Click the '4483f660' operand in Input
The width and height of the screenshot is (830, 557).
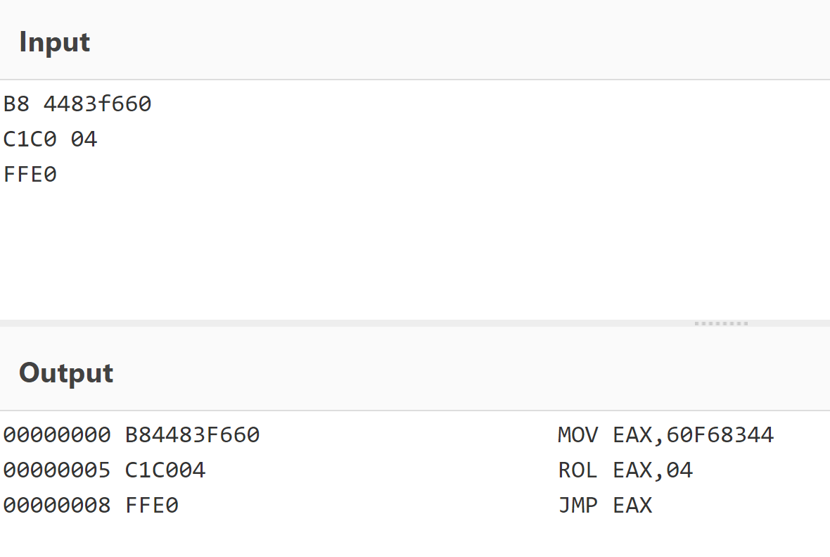pyautogui.click(x=97, y=104)
